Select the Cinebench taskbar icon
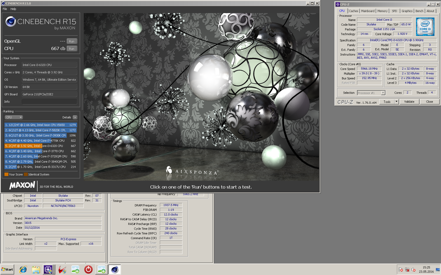This screenshot has height=275, width=441. point(115,269)
